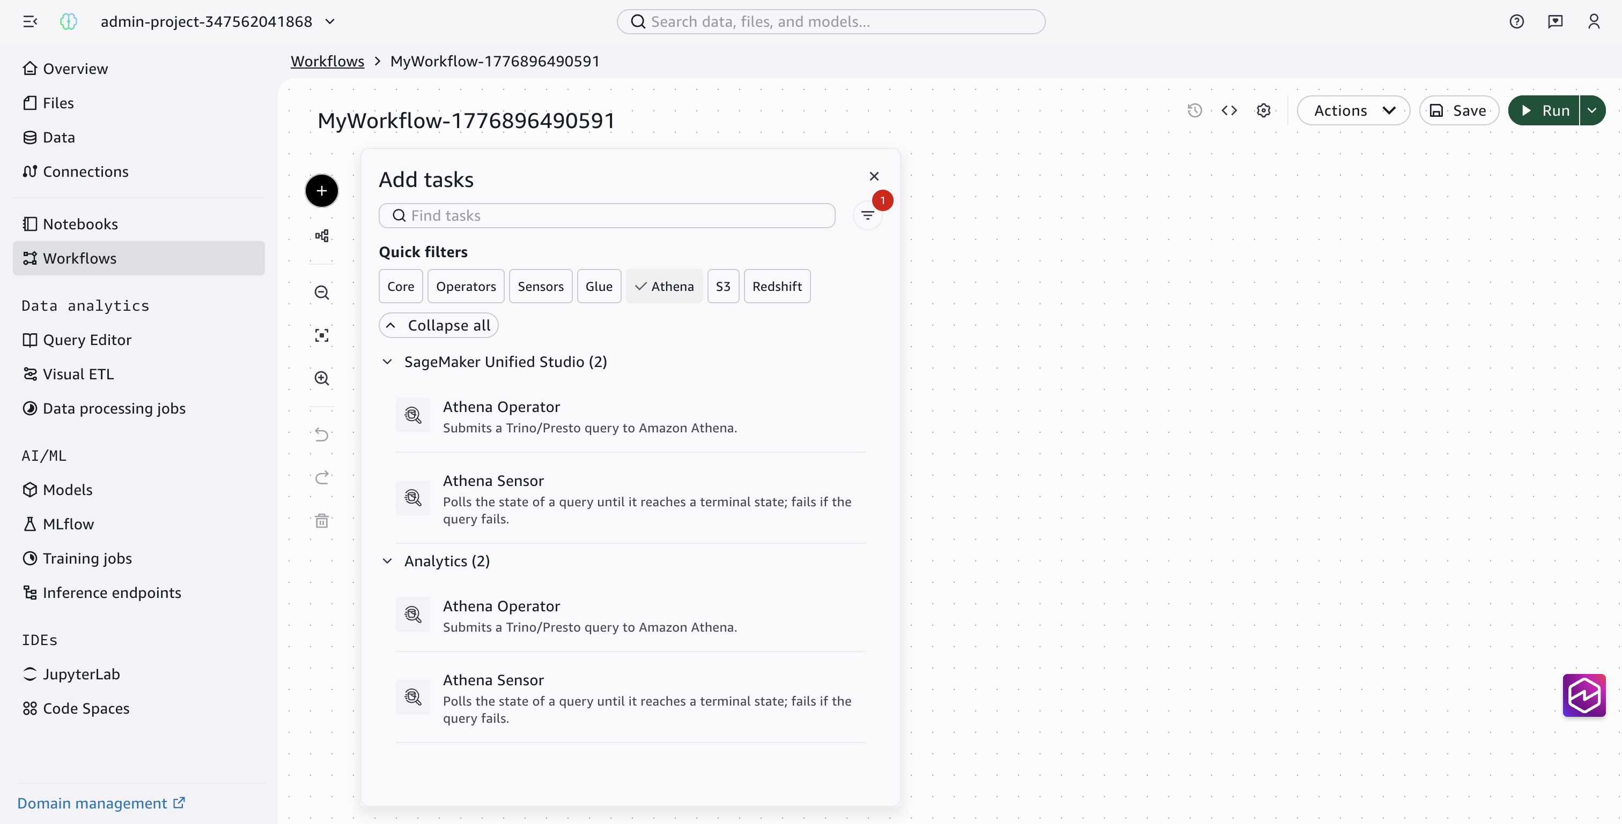Open Code Spaces
This screenshot has height=824, width=1622.
point(138,708)
